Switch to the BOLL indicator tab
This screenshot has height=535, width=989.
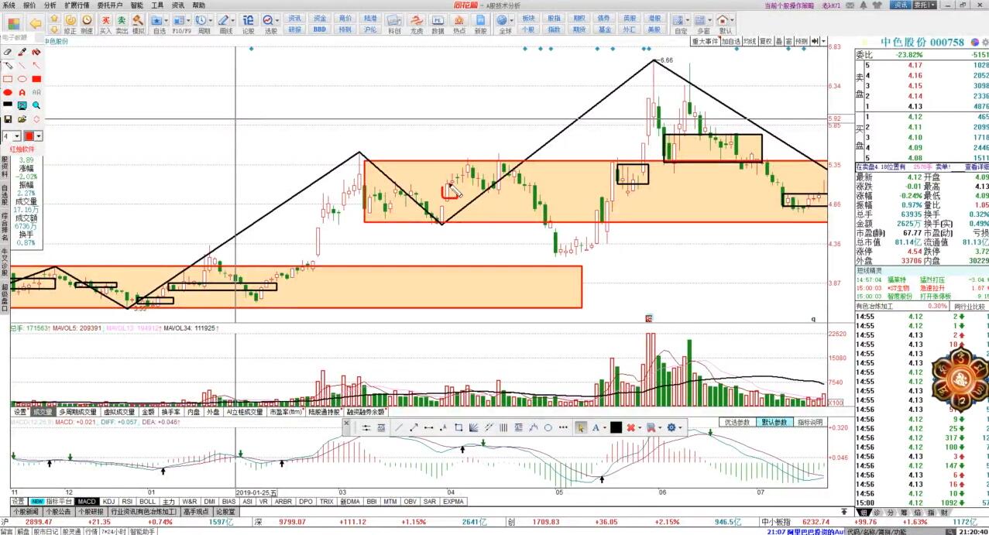148,502
